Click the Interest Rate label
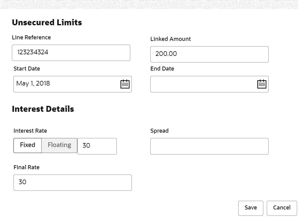Screen dimensions: 299x217 30,131
